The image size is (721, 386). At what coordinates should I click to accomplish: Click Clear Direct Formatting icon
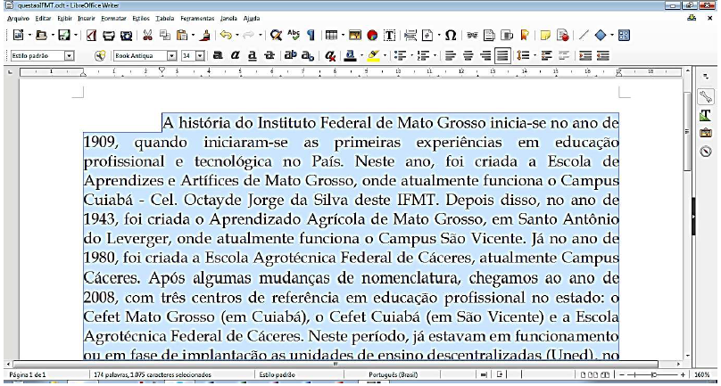point(329,55)
